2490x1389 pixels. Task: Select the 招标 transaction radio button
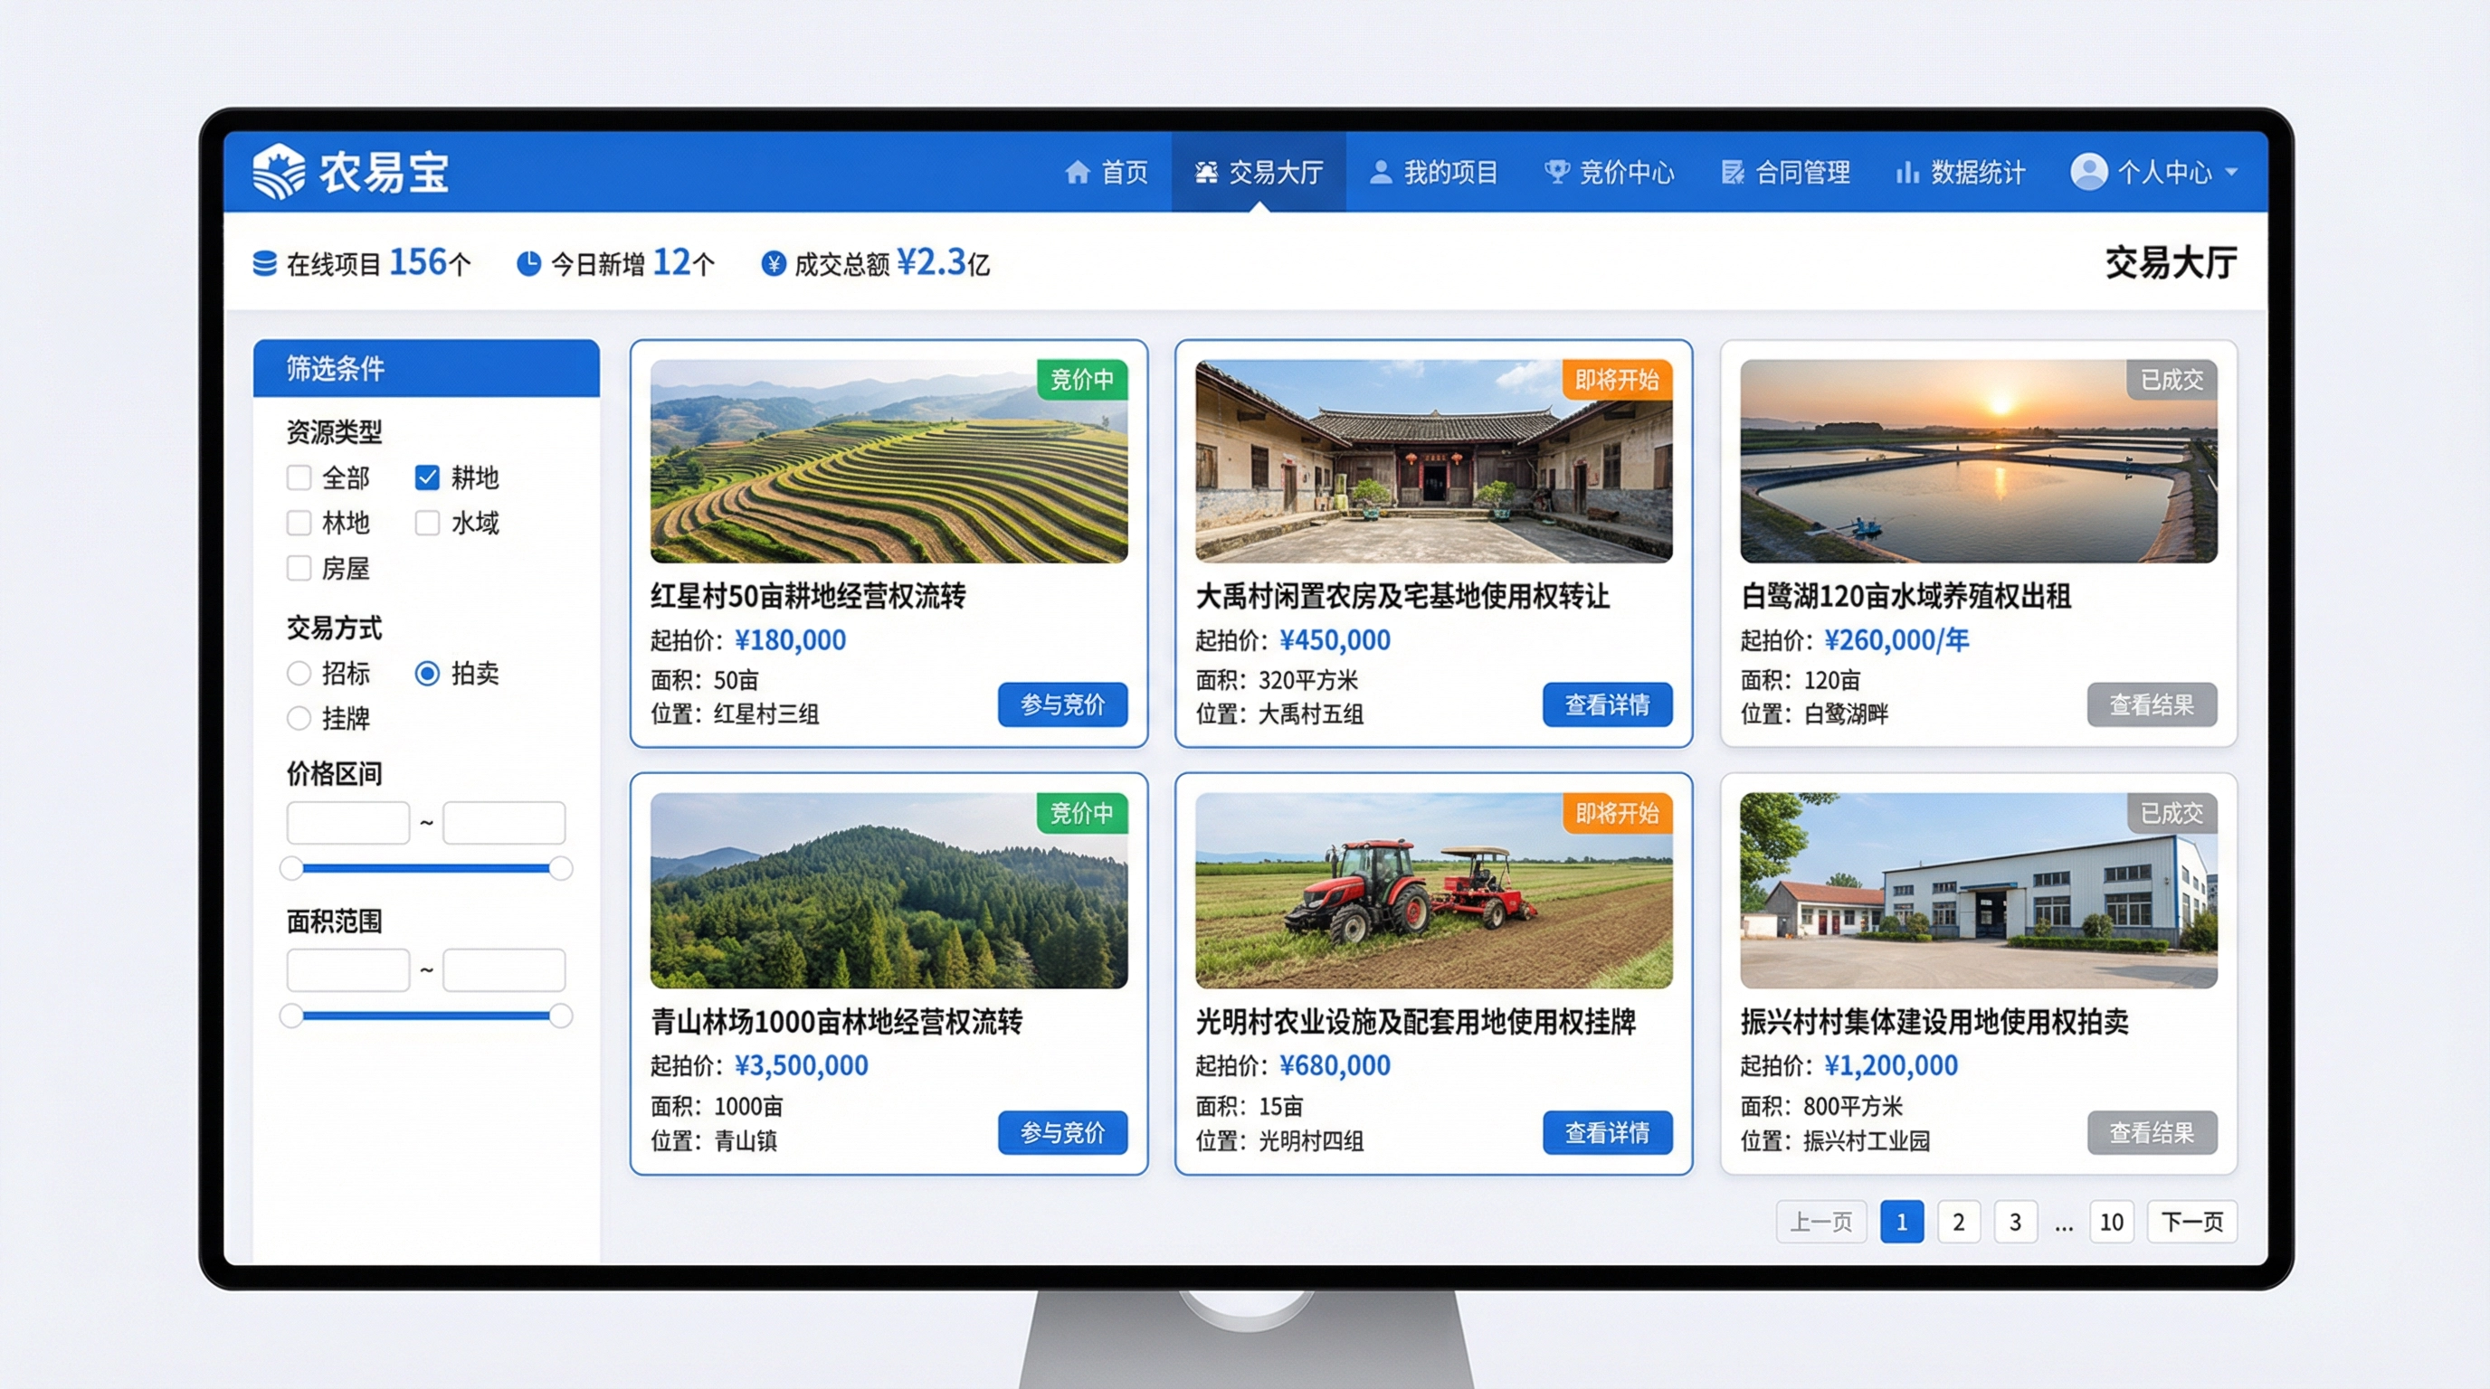[299, 674]
